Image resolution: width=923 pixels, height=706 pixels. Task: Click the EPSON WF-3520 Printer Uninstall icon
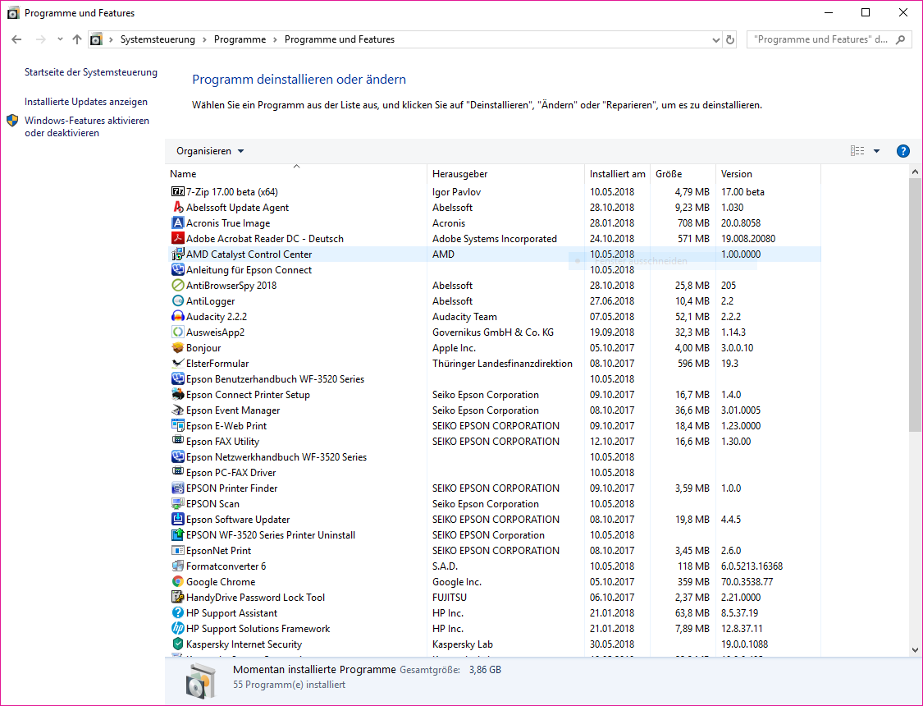coord(178,534)
